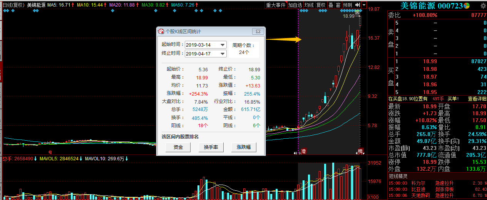Select the 比亚迪 封涨停板 alert row
The height and width of the screenshot is (200, 487).
(x=437, y=189)
